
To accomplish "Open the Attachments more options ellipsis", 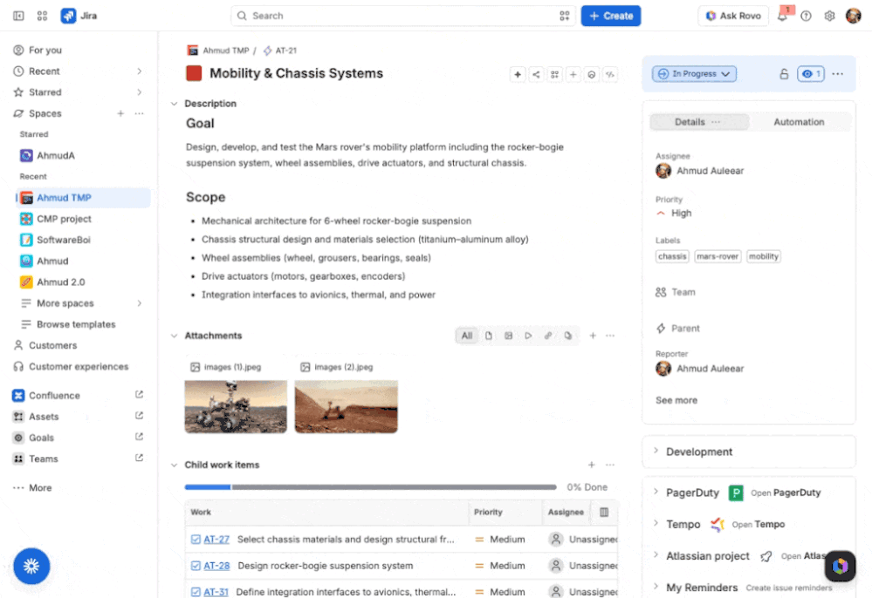I will (610, 336).
